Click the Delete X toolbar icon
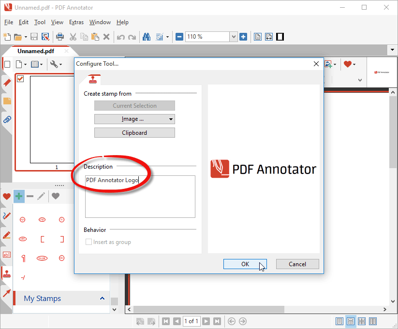 pos(106,37)
